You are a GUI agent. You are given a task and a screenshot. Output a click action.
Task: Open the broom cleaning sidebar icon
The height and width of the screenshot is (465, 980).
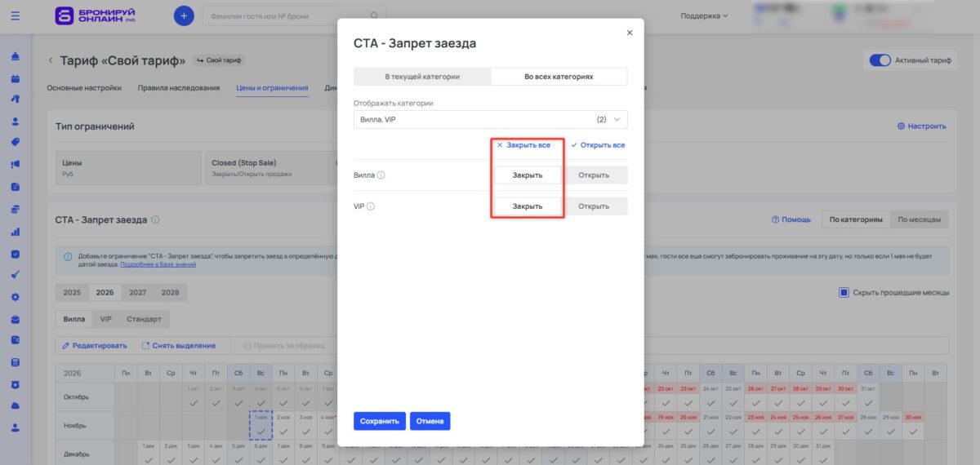pos(16,275)
